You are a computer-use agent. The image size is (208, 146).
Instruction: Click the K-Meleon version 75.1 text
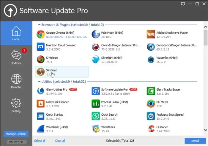pyautogui.click(x=49, y=62)
